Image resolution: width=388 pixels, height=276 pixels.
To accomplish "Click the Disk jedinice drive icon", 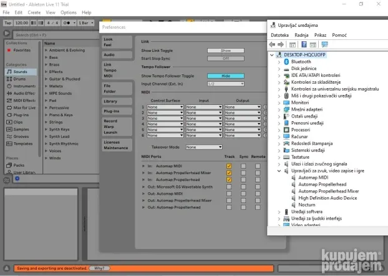I will [x=286, y=69].
